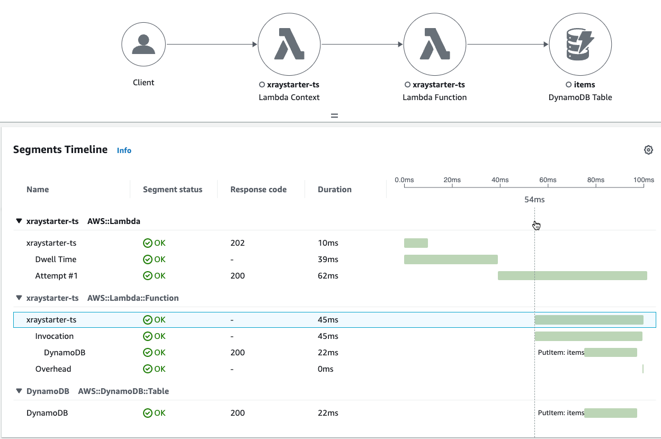This screenshot has width=661, height=439.
Task: Click the Invocation 45ms timeline bar
Action: [x=588, y=336]
